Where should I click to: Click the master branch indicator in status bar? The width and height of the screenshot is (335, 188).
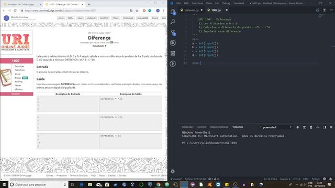[x=176, y=179]
